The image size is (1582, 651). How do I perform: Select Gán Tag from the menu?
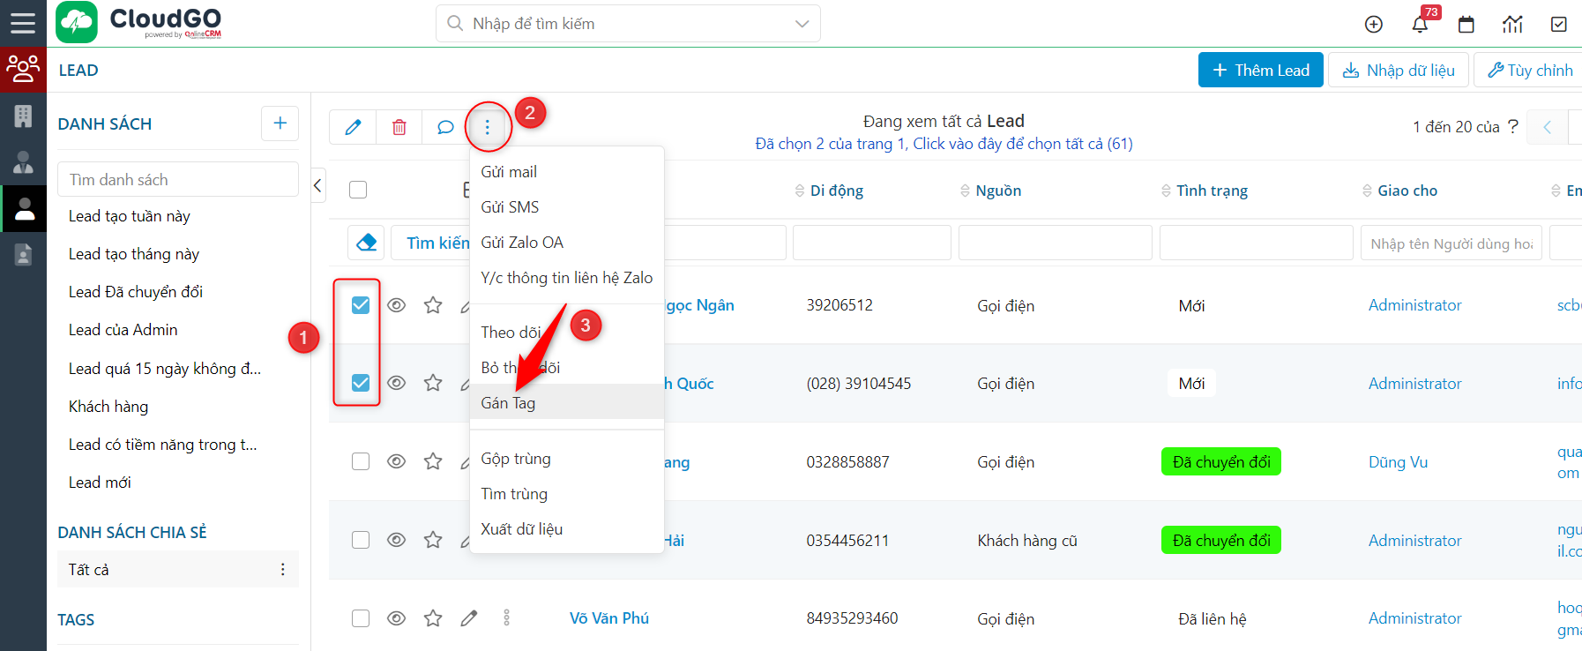(508, 403)
